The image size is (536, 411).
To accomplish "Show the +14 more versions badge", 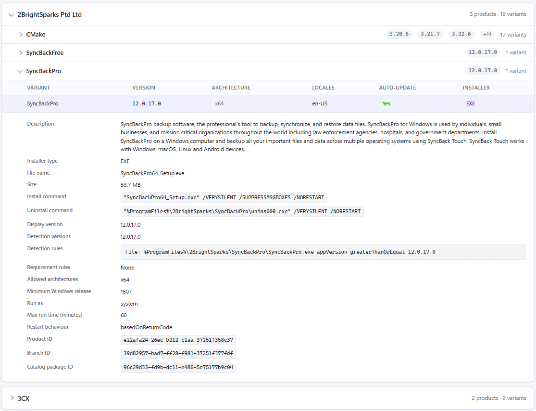I will pyautogui.click(x=487, y=34).
